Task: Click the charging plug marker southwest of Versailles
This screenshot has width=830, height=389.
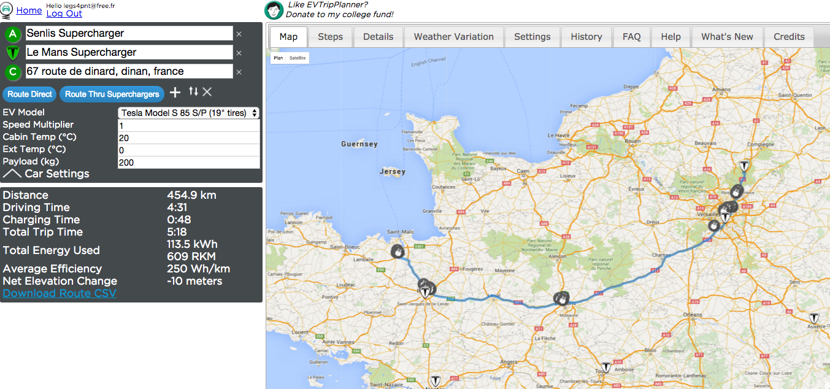Action: (713, 225)
